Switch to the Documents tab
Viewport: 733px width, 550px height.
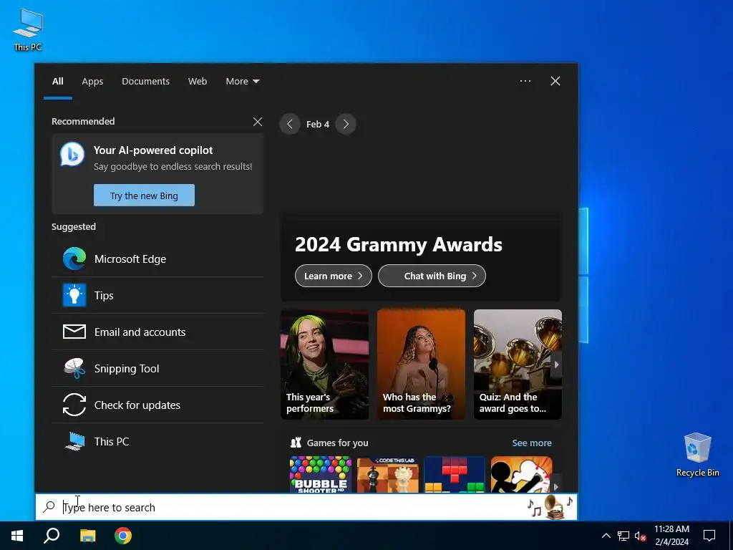(x=145, y=82)
